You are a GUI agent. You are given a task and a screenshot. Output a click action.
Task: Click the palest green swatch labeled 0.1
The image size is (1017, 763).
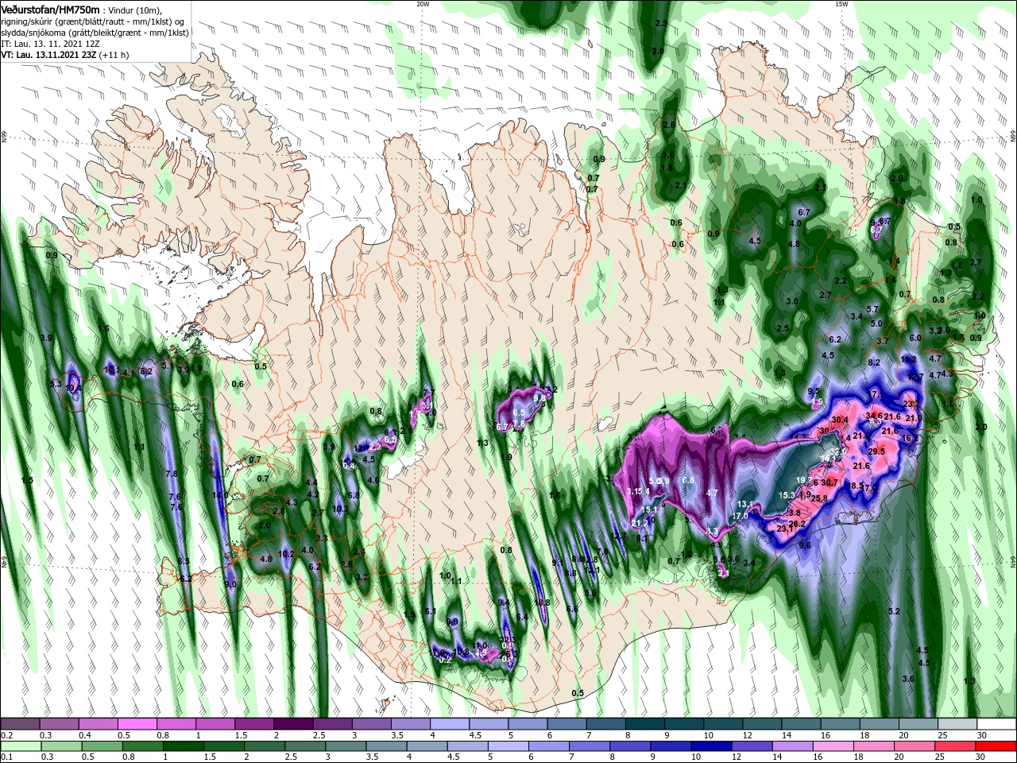(x=20, y=746)
